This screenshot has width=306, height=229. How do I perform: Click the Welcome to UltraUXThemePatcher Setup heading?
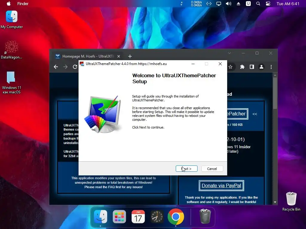(x=174, y=78)
